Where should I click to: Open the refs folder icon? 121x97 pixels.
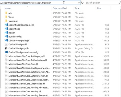pos(6,13)
